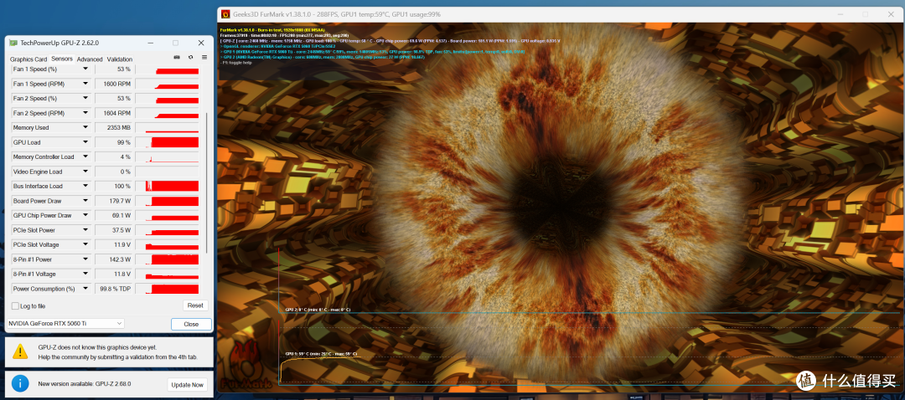Viewport: 905px width, 400px height.
Task: Switch to the Advanced tab
Action: pos(90,59)
